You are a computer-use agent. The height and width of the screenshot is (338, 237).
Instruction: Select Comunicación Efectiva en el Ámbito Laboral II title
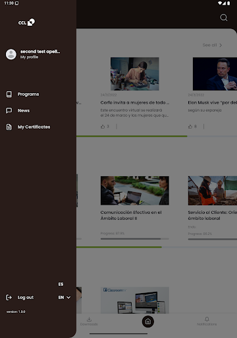pyautogui.click(x=131, y=215)
